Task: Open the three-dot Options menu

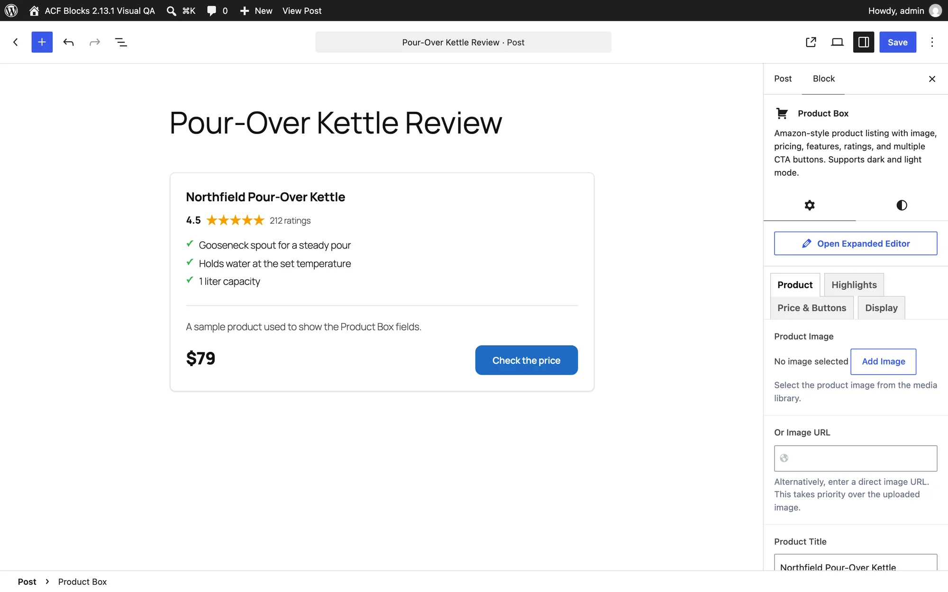Action: (932, 42)
